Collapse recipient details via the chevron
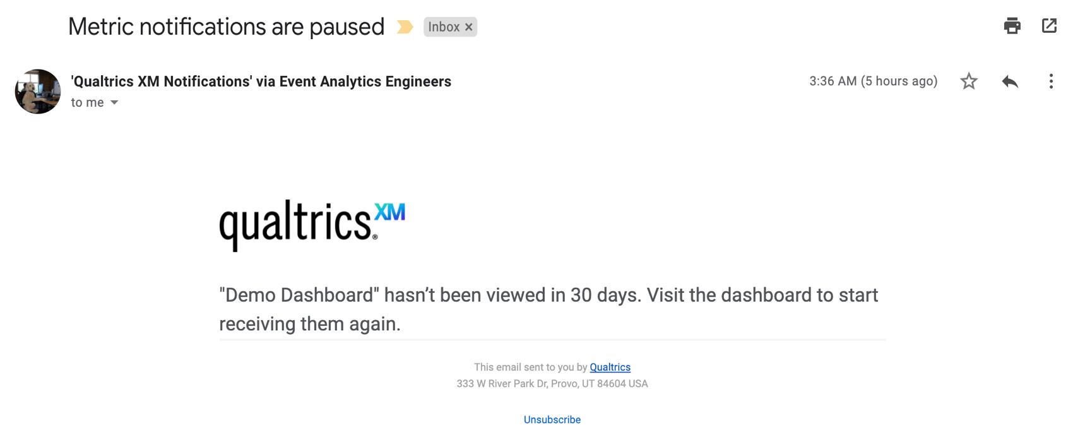1073x442 pixels. [115, 102]
